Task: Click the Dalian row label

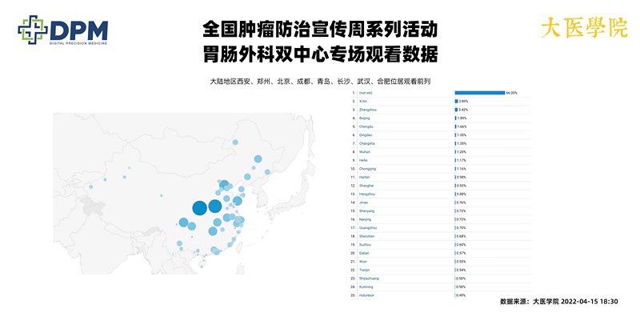Action: (x=364, y=253)
